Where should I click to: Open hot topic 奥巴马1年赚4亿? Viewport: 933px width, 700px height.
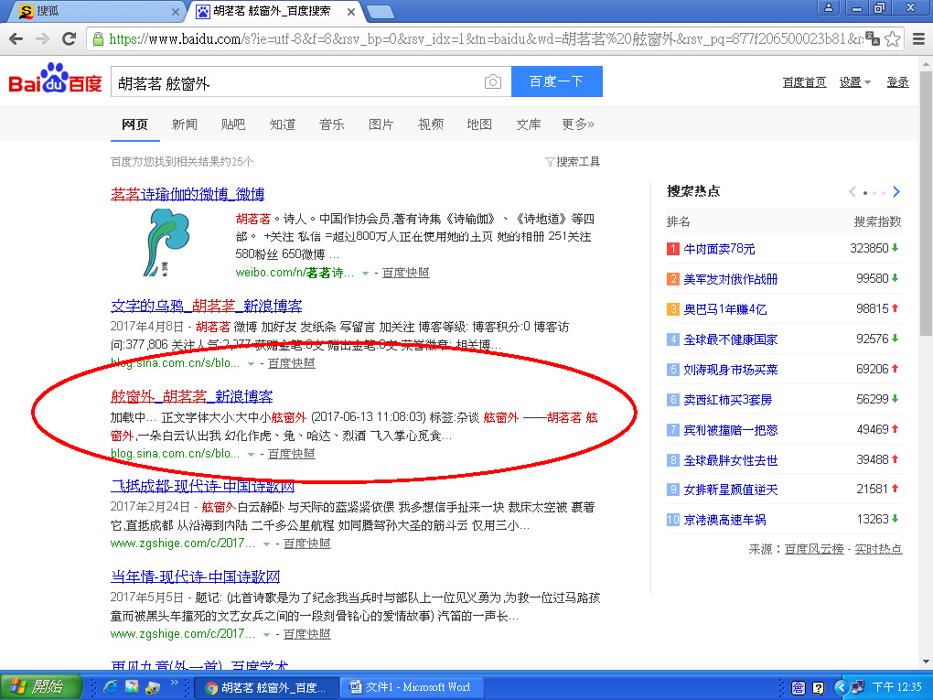point(724,309)
